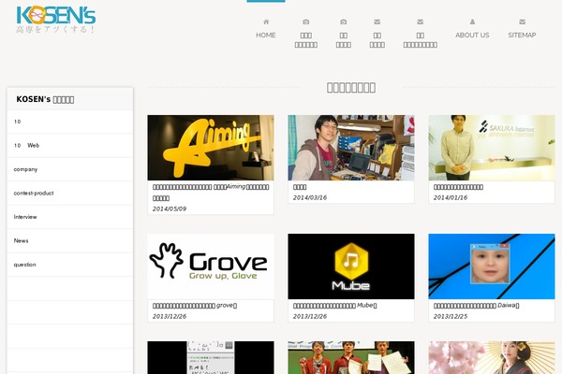This screenshot has width=562, height=374.
Task: Select the News category
Action: click(70, 241)
